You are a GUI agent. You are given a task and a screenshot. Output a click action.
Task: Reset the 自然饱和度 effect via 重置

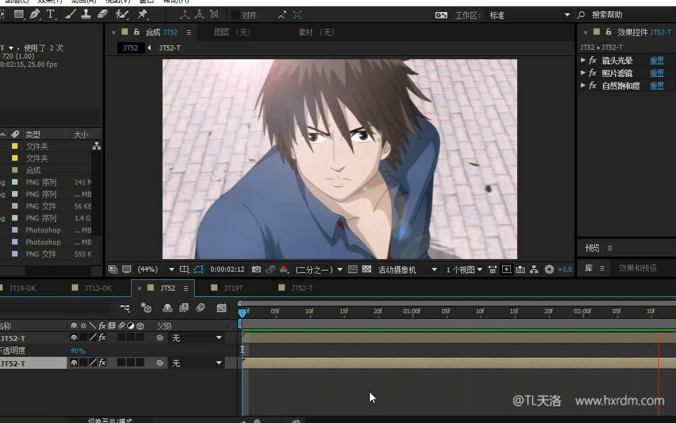tap(656, 86)
